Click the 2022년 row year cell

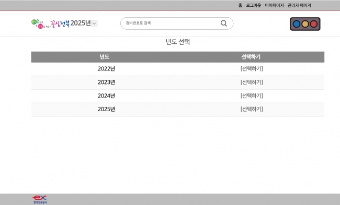[x=106, y=69]
